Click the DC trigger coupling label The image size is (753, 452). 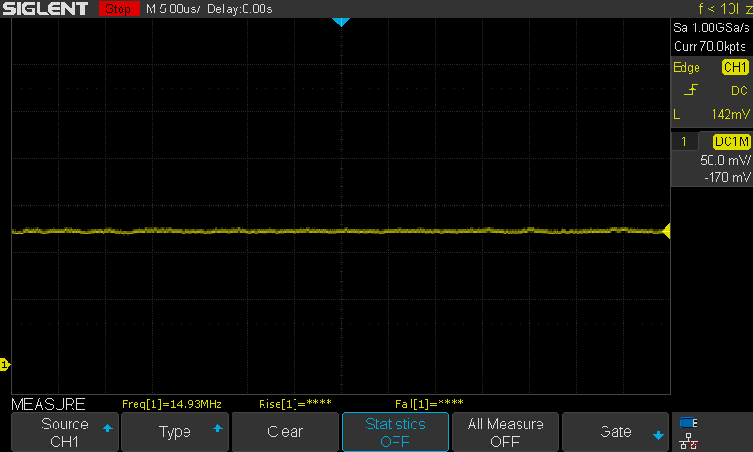740,90
